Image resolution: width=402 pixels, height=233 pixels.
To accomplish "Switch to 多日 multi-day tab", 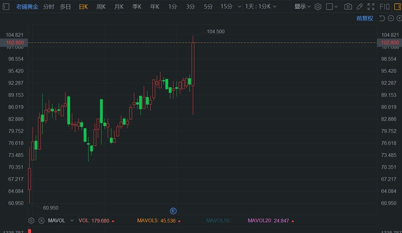I will click(65, 7).
